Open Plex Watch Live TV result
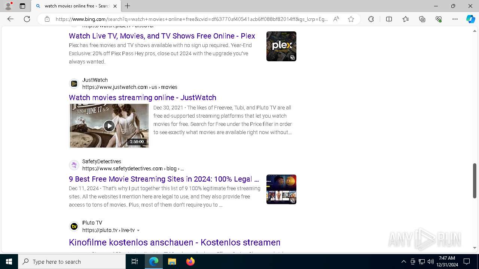The height and width of the screenshot is (269, 479). pos(162,36)
